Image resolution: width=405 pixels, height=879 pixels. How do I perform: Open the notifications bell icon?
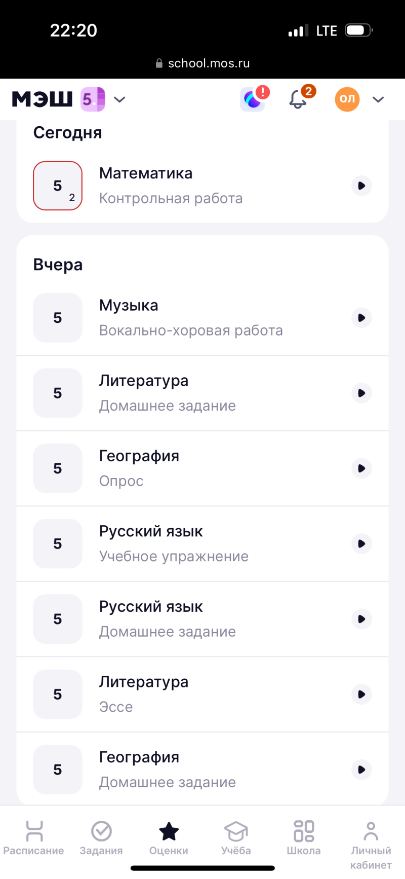pyautogui.click(x=298, y=99)
